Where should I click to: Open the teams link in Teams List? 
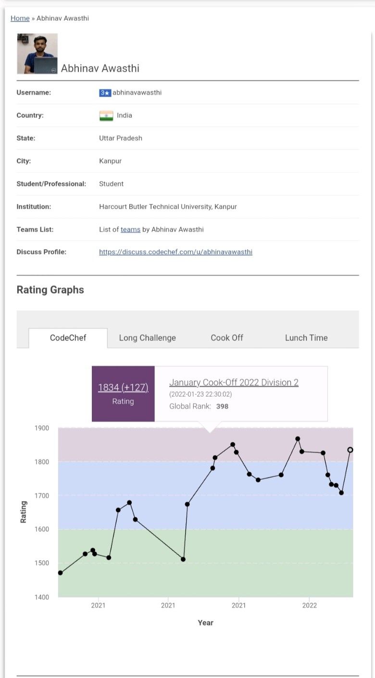[x=130, y=229]
